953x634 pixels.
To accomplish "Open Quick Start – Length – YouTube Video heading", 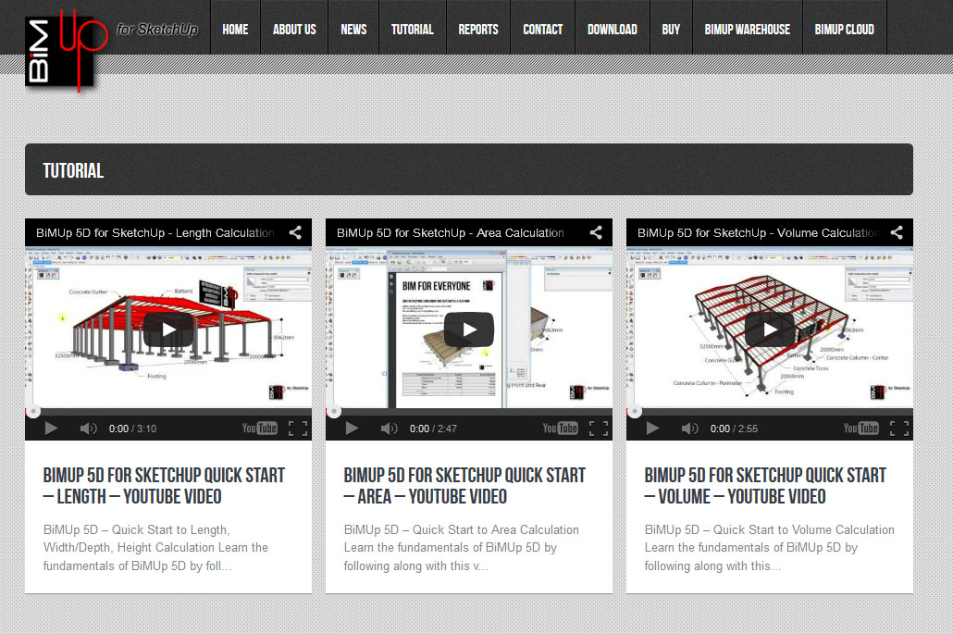I will [164, 486].
